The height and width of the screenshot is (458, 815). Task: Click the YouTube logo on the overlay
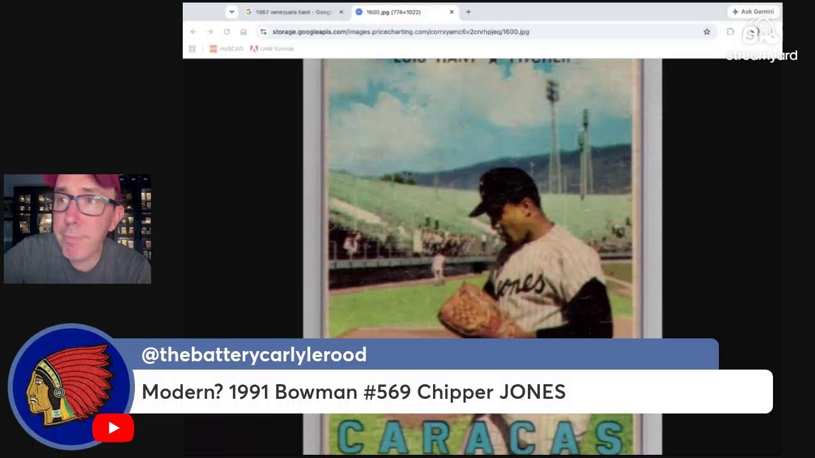pyautogui.click(x=113, y=428)
